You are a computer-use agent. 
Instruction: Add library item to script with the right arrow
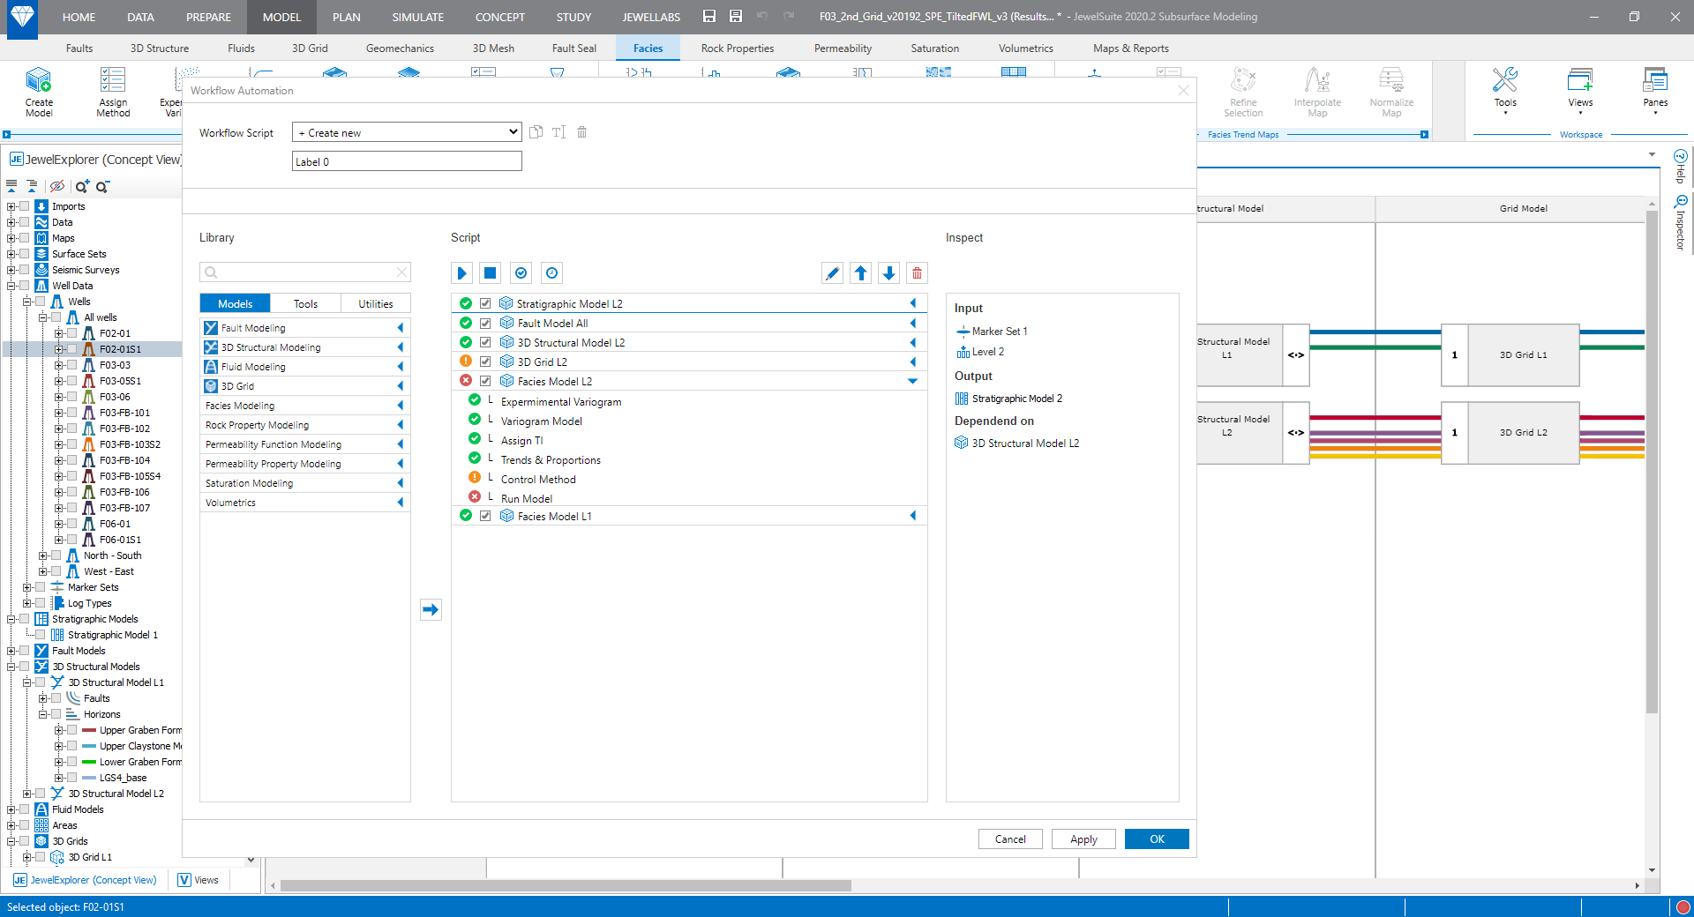[431, 609]
